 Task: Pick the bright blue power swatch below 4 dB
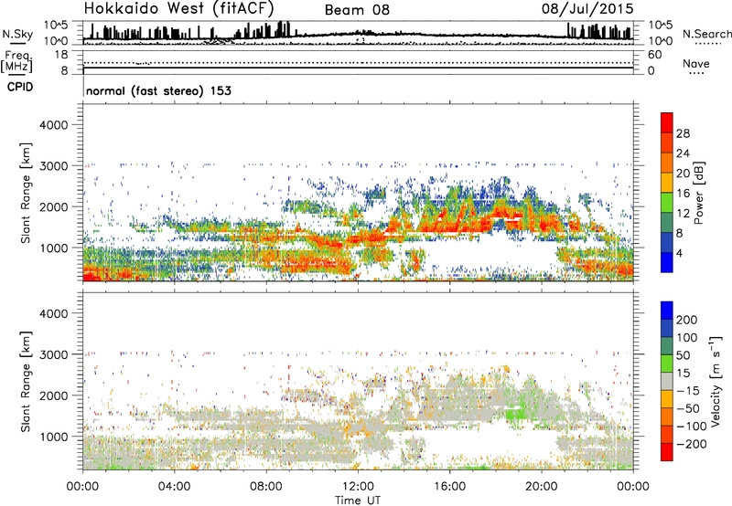[667, 262]
